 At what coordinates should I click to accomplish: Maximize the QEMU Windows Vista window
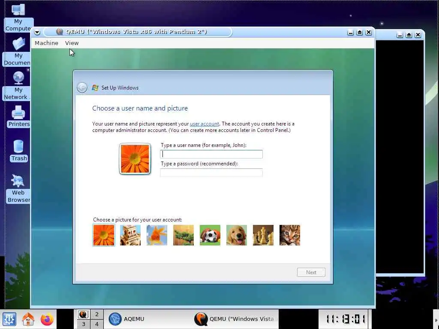[360, 33]
